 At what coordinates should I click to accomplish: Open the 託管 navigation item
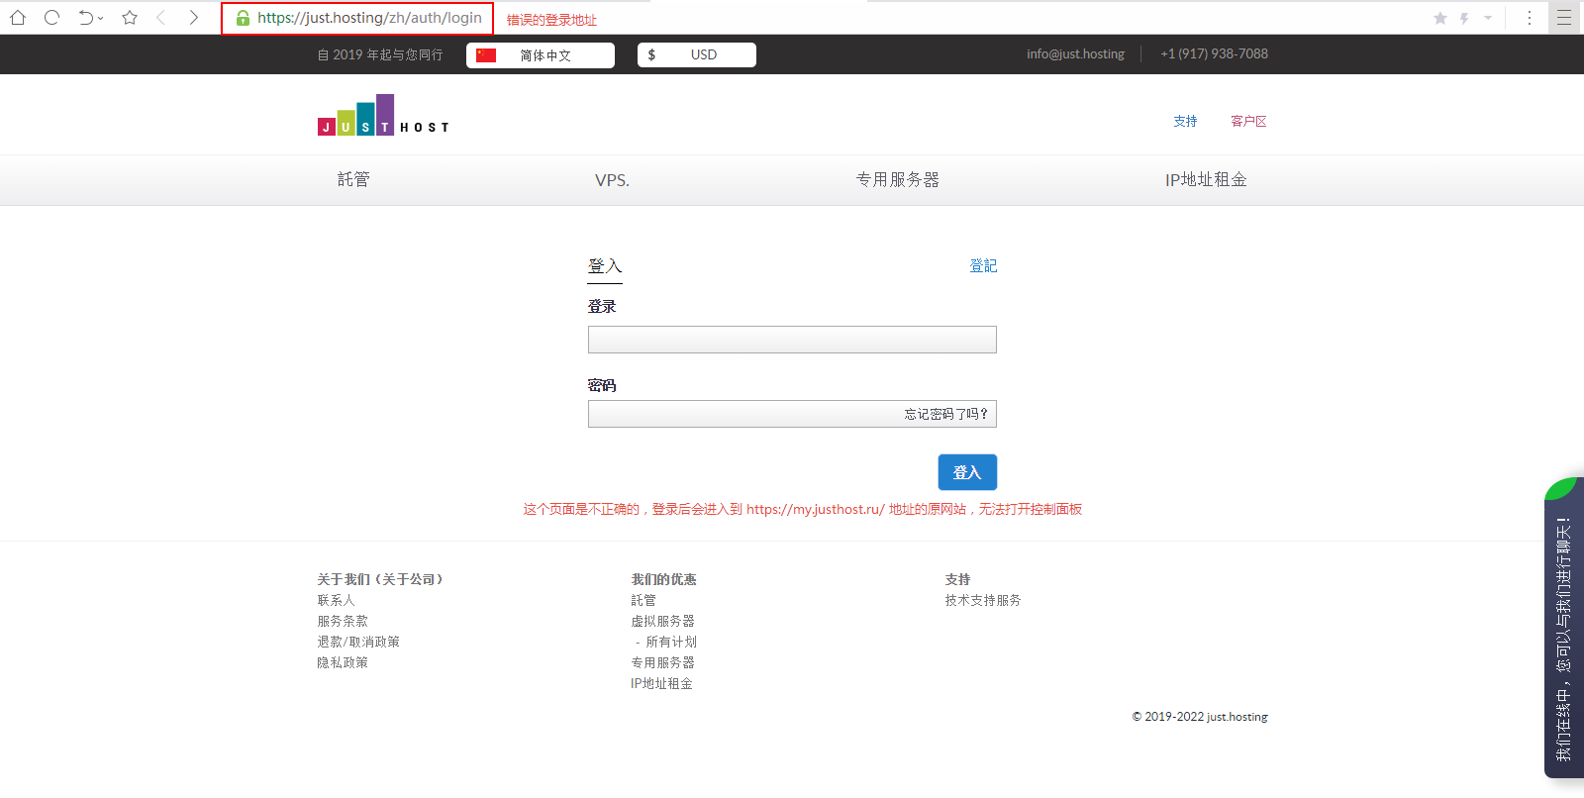pos(353,179)
